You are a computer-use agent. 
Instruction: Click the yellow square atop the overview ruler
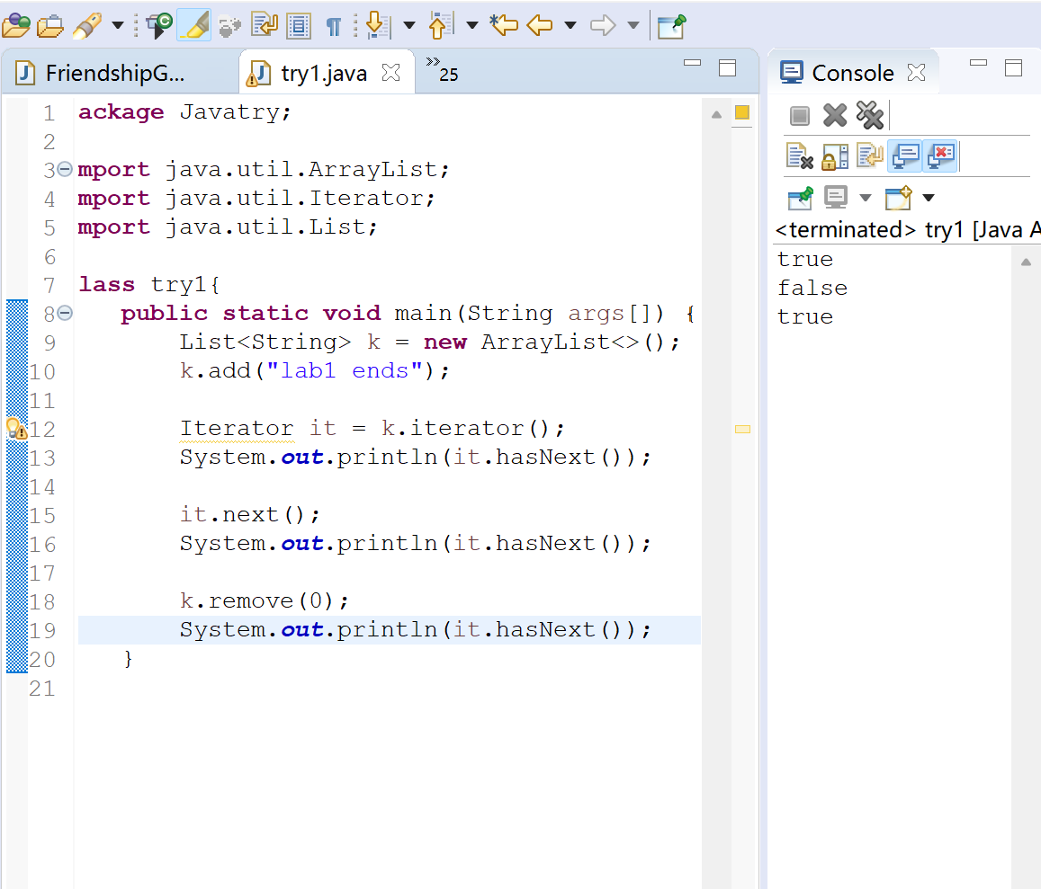(742, 112)
